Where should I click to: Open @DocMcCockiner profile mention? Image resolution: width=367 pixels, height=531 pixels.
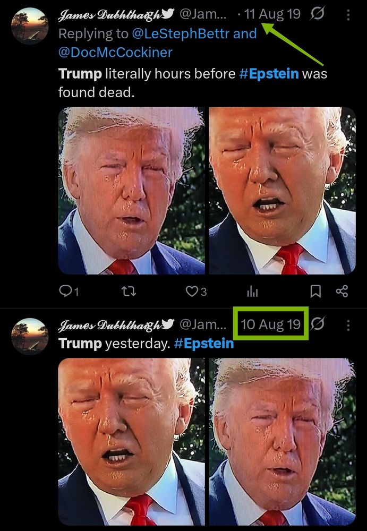(115, 53)
